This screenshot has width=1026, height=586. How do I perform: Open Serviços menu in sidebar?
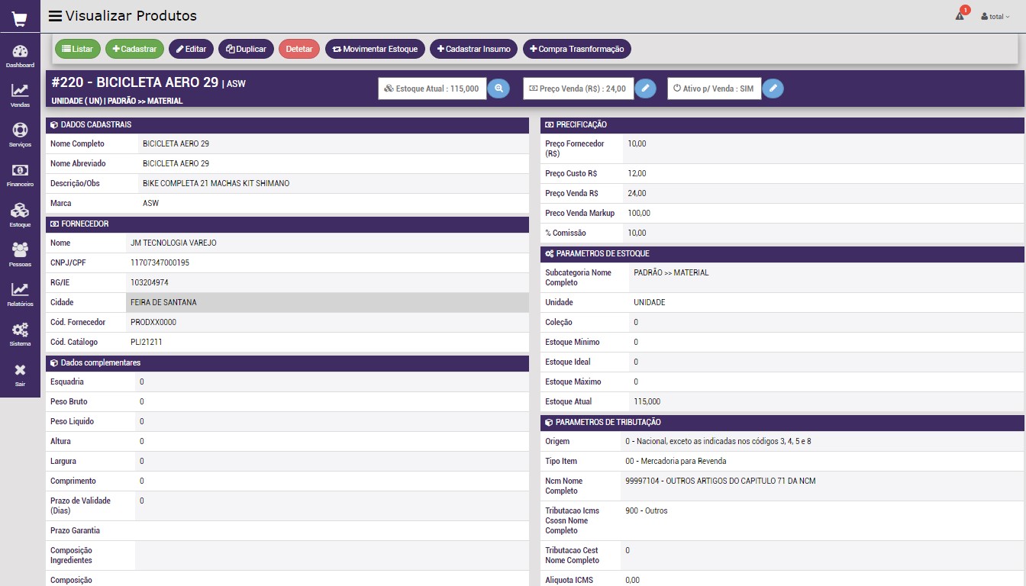click(20, 135)
